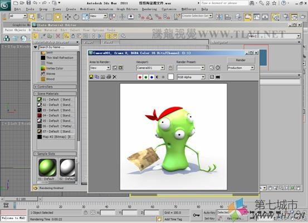Toggle Auto Key mode
The image size is (308, 223).
point(209,212)
